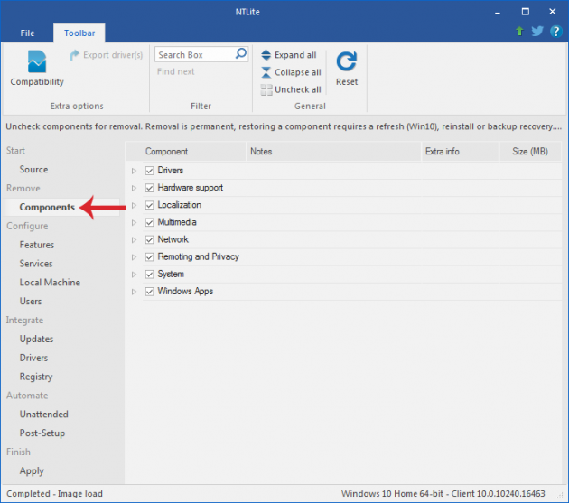Open the Drivers page under Integrate

33,359
